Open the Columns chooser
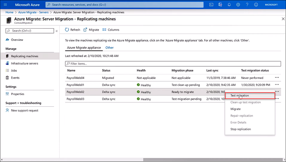This screenshot has height=162, width=286. point(111,29)
